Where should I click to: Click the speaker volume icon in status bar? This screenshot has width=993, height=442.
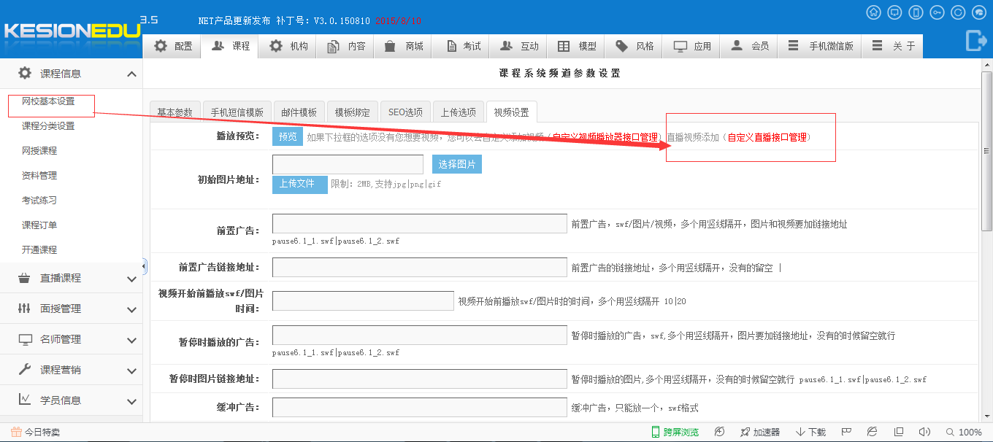(924, 432)
